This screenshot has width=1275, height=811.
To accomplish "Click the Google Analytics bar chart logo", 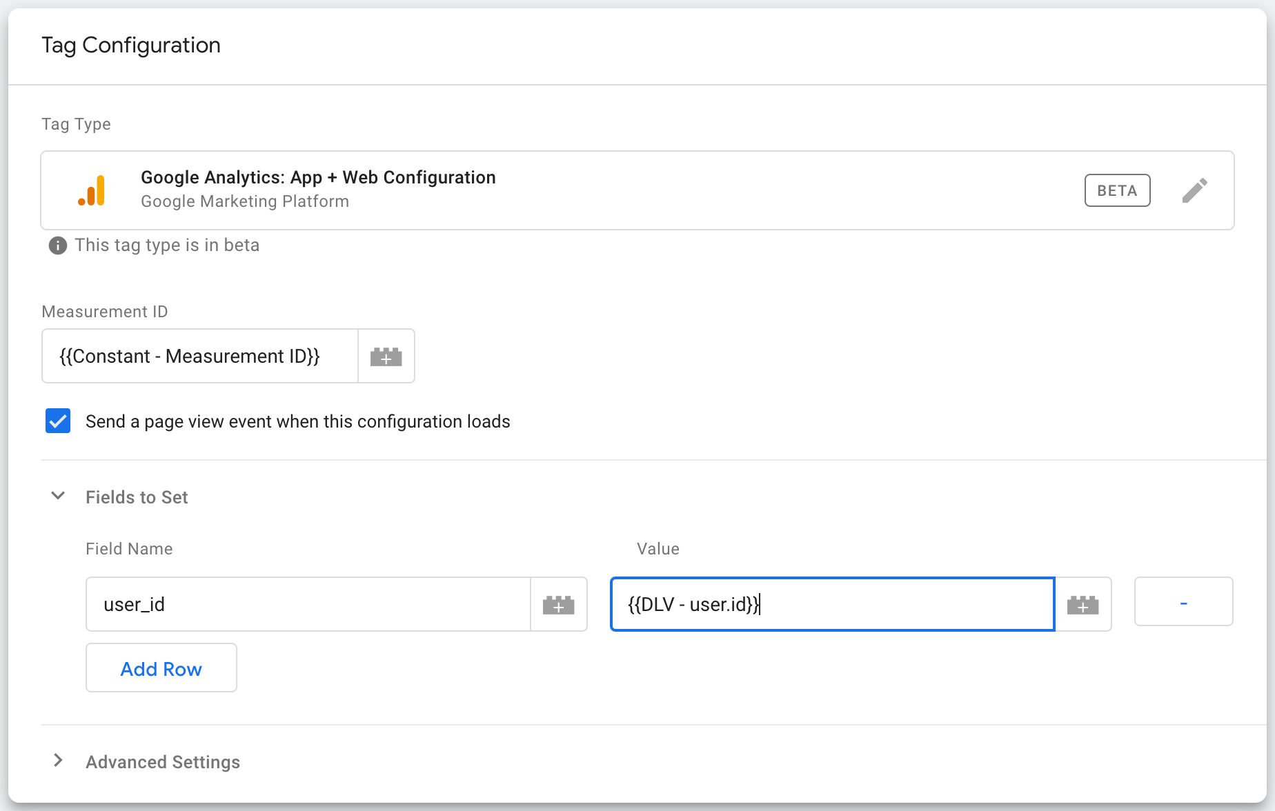I will 92,190.
